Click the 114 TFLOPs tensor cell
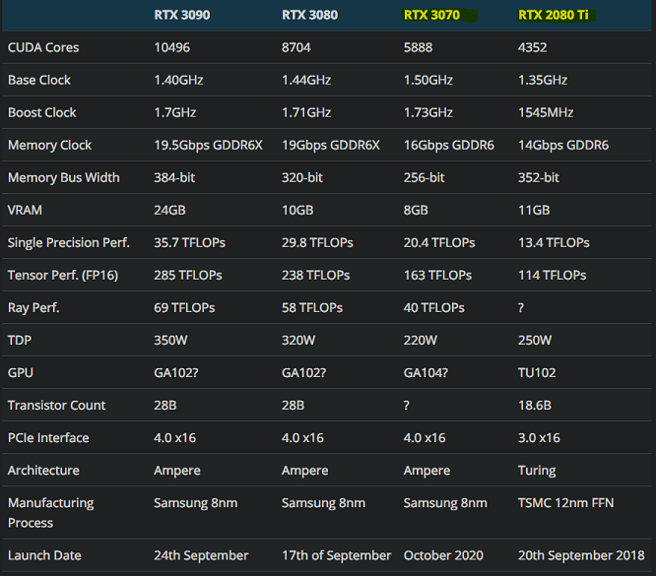The width and height of the screenshot is (656, 576). 552,276
